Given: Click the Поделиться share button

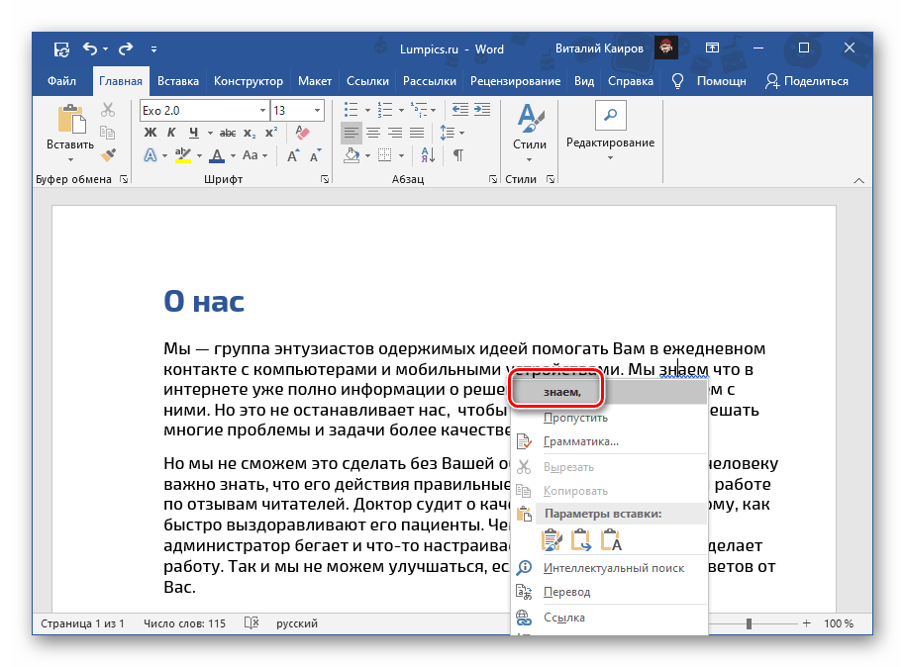Looking at the screenshot, I should tap(807, 81).
